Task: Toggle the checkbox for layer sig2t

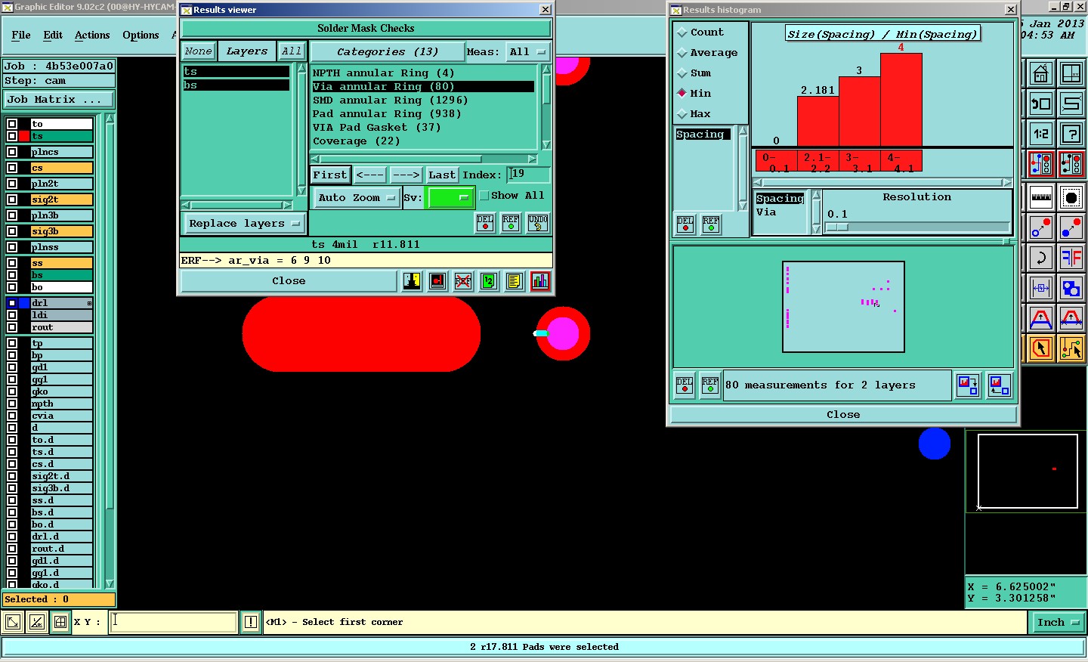Action: tap(12, 200)
